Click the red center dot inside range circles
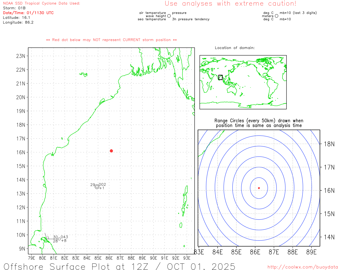 (x=259, y=188)
